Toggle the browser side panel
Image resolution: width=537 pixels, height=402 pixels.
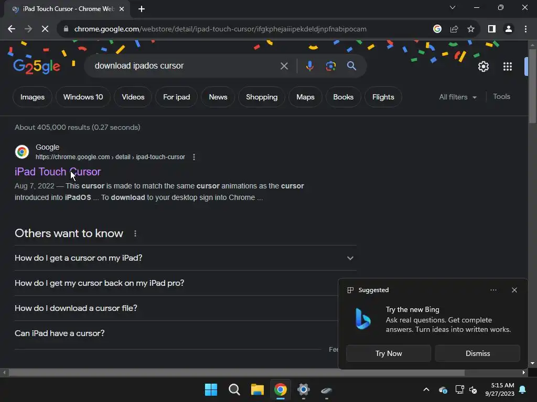coord(492,29)
